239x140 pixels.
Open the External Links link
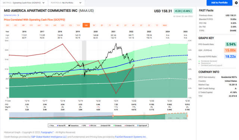(x=10, y=15)
